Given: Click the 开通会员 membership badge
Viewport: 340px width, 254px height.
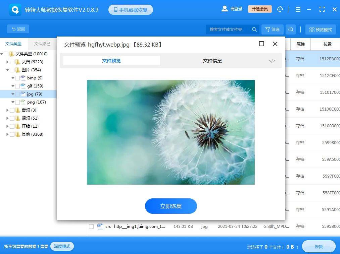Looking at the screenshot, I should click(x=259, y=9).
